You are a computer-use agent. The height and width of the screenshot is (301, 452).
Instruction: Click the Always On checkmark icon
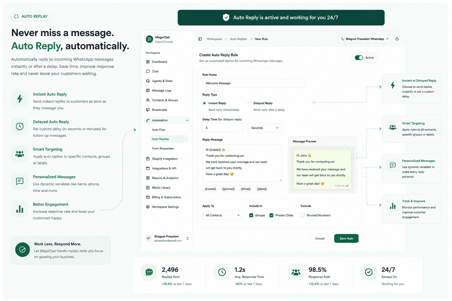point(369,272)
